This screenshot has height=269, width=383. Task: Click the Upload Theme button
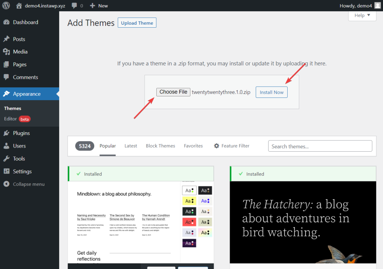click(x=137, y=23)
